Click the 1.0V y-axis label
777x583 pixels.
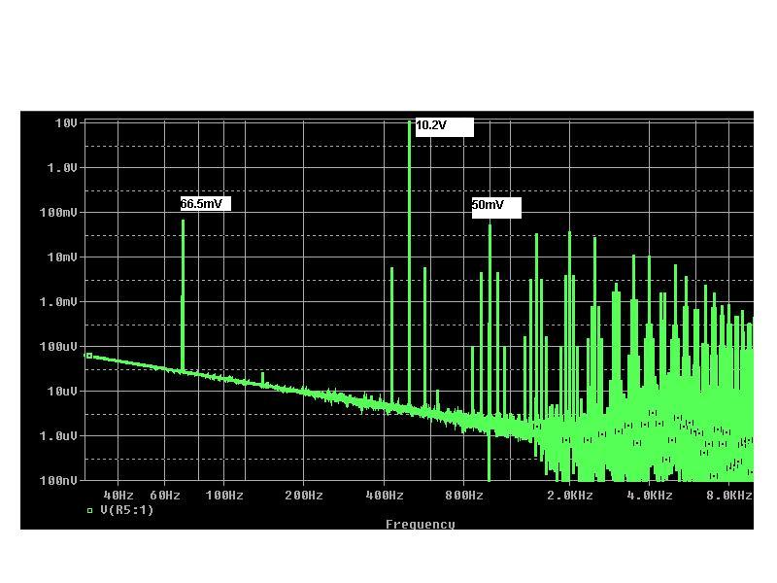point(62,168)
